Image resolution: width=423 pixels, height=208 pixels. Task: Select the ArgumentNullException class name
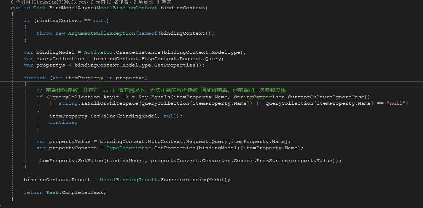102,33
